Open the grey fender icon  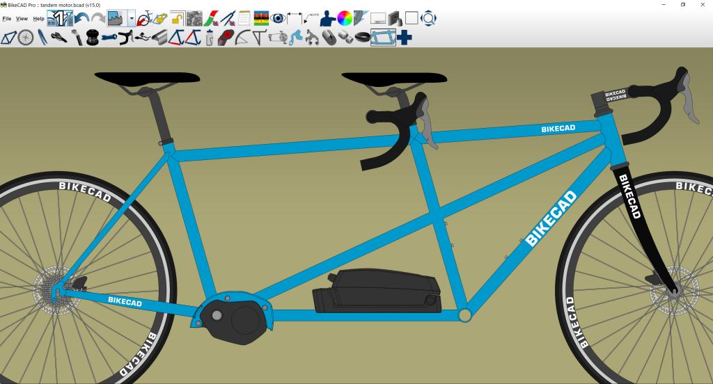tap(159, 38)
